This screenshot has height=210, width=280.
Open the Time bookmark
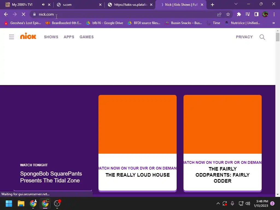point(214,23)
